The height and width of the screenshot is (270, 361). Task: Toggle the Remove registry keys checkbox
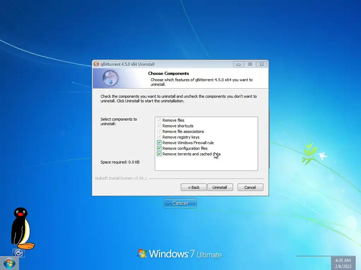click(x=159, y=137)
